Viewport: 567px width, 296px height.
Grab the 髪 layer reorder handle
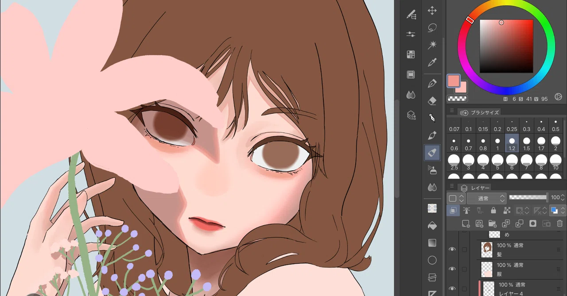pos(559,250)
